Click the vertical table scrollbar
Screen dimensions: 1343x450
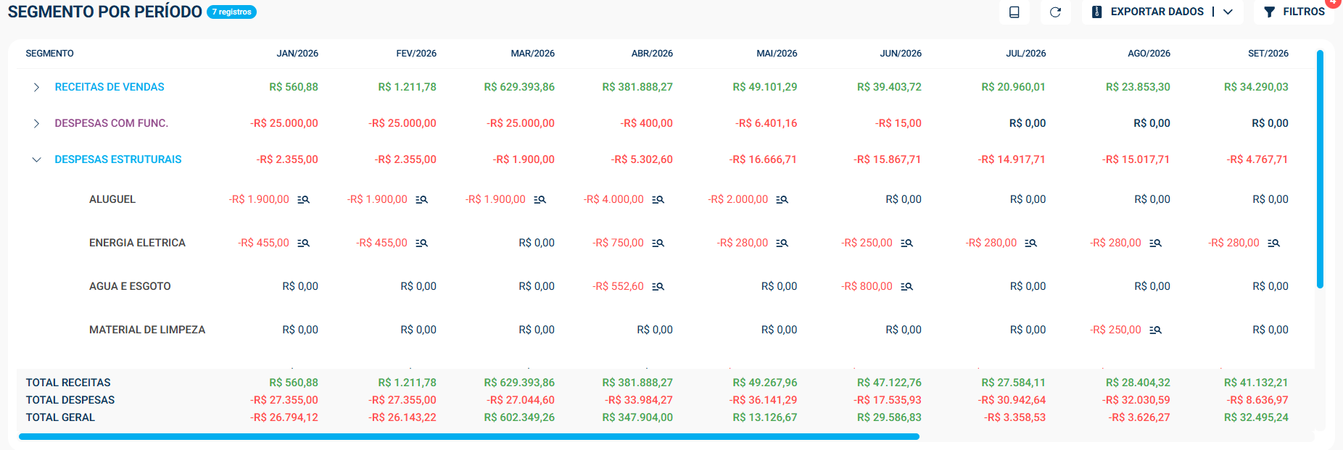(x=1320, y=170)
